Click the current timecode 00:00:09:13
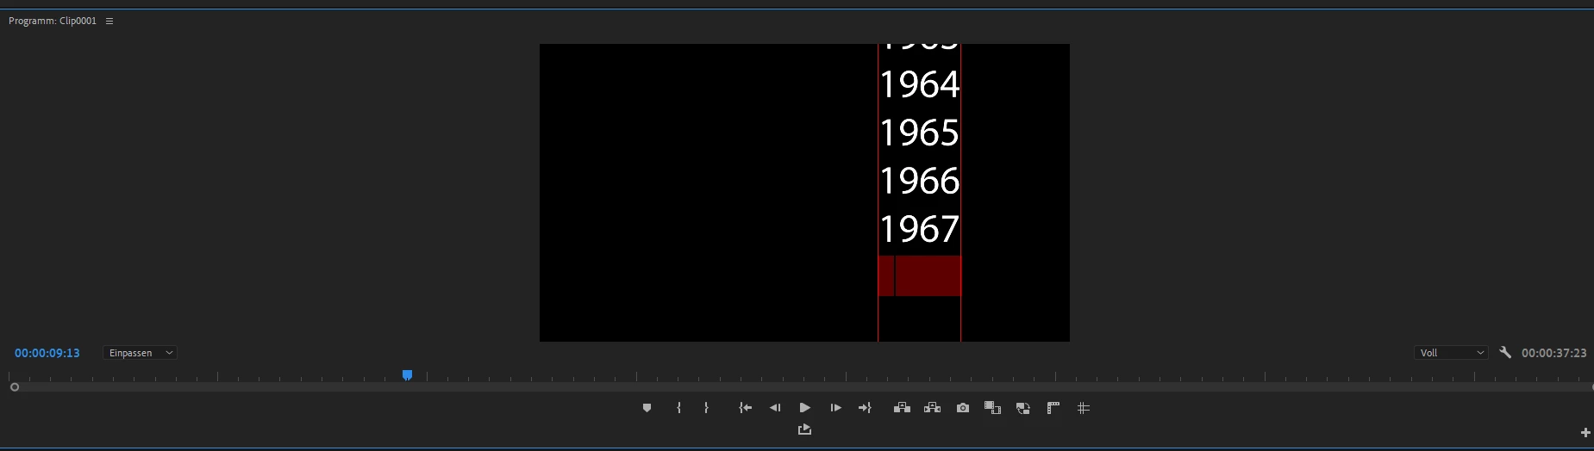 pyautogui.click(x=47, y=353)
